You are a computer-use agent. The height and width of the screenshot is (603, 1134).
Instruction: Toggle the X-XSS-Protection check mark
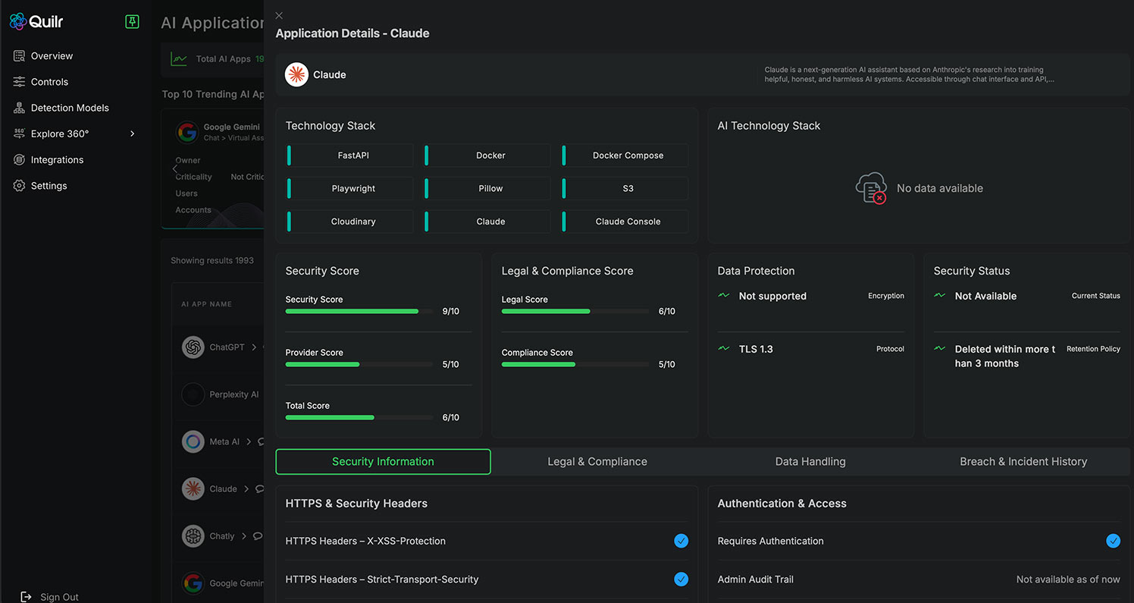pyautogui.click(x=681, y=541)
